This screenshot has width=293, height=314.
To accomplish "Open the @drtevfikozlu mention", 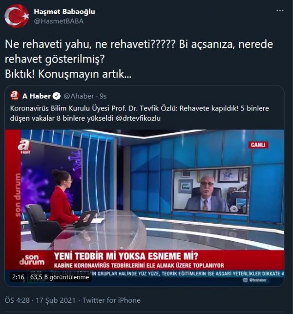I will click(138, 118).
